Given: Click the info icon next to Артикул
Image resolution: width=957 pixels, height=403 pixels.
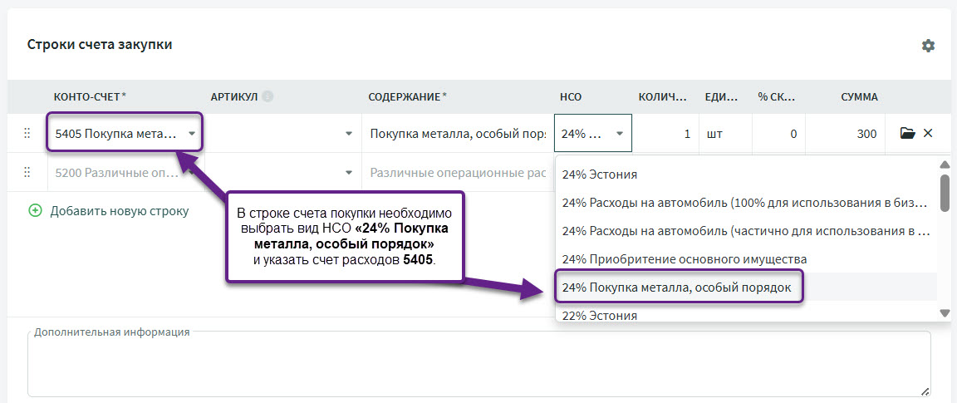Looking at the screenshot, I should [x=267, y=96].
